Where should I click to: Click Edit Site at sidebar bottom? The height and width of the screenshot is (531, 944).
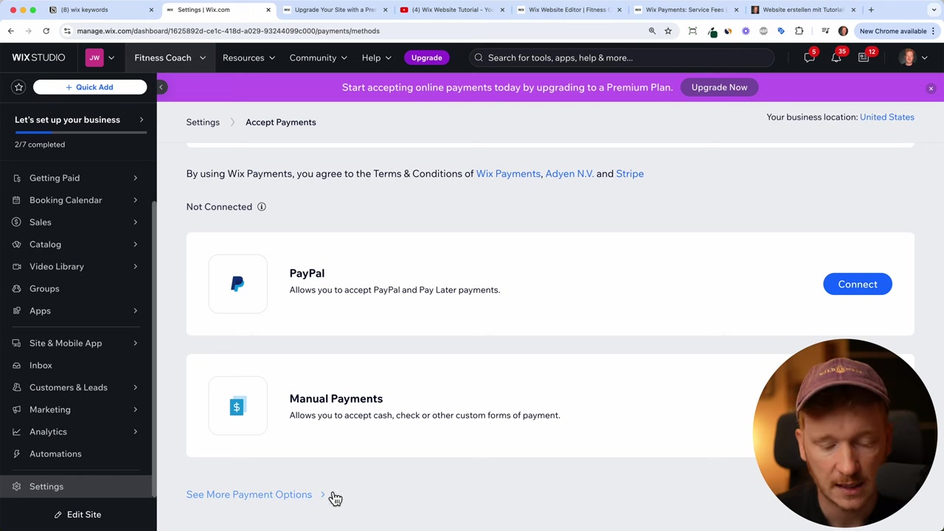coord(78,514)
